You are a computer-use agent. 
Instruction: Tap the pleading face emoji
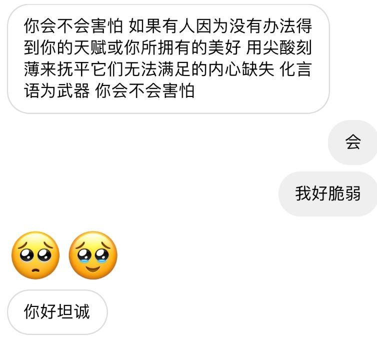click(35, 255)
